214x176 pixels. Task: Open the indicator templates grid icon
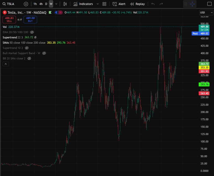104,4
